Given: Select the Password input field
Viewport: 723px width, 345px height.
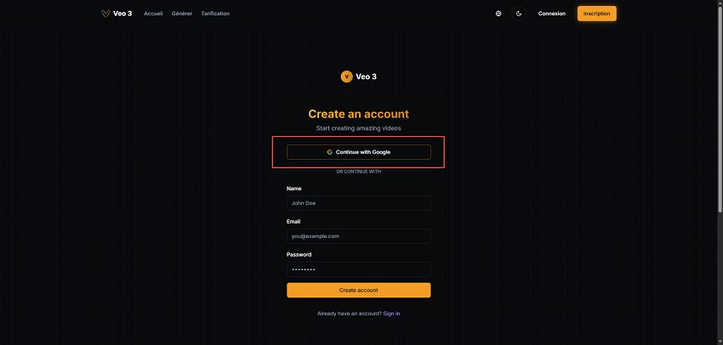Looking at the screenshot, I should (x=359, y=269).
